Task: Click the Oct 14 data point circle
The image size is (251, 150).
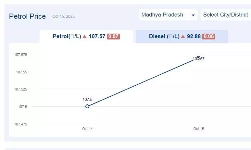Action: coord(87,106)
